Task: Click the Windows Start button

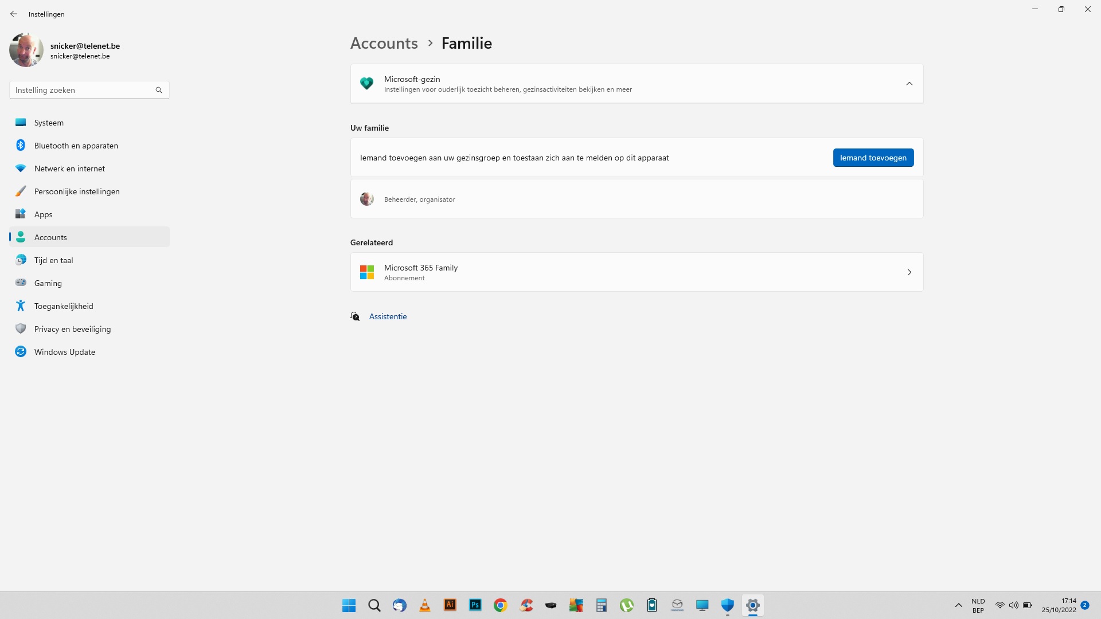Action: pyautogui.click(x=349, y=605)
